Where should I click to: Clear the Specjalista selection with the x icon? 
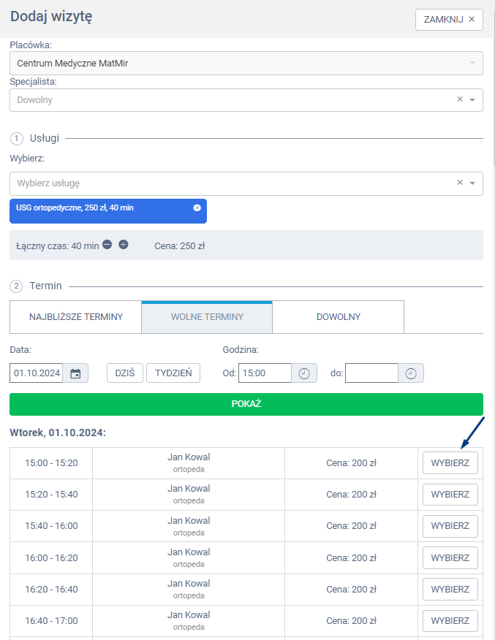tap(460, 100)
